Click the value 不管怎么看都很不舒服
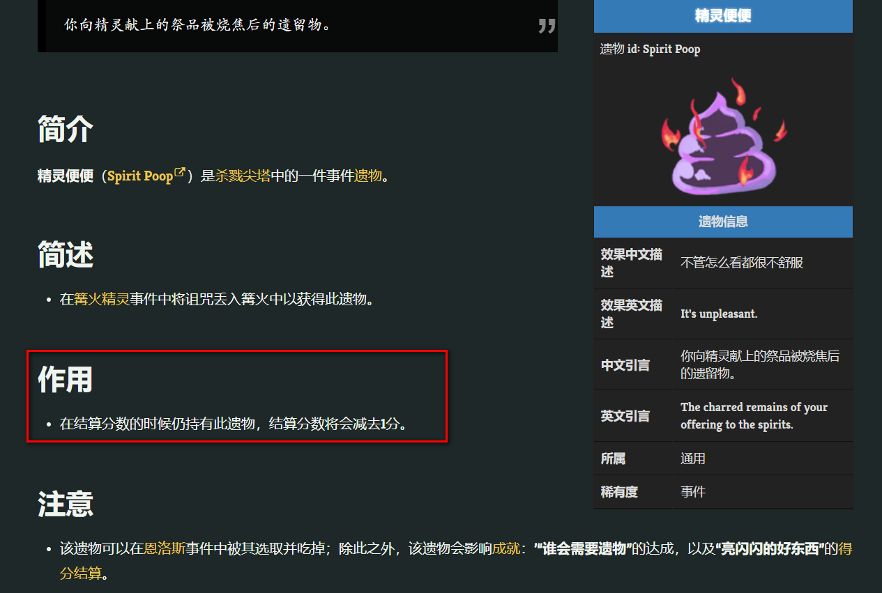 (x=742, y=263)
